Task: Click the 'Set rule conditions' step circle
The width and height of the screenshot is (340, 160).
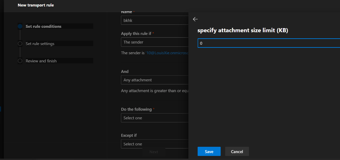Action: [20, 26]
